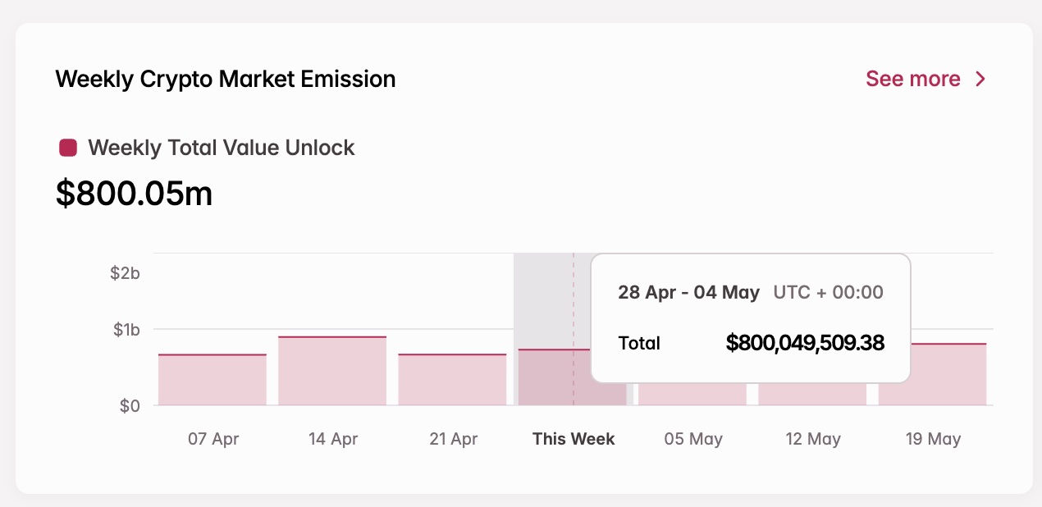Click the 07 Apr axis label
The image size is (1042, 507).
click(213, 439)
